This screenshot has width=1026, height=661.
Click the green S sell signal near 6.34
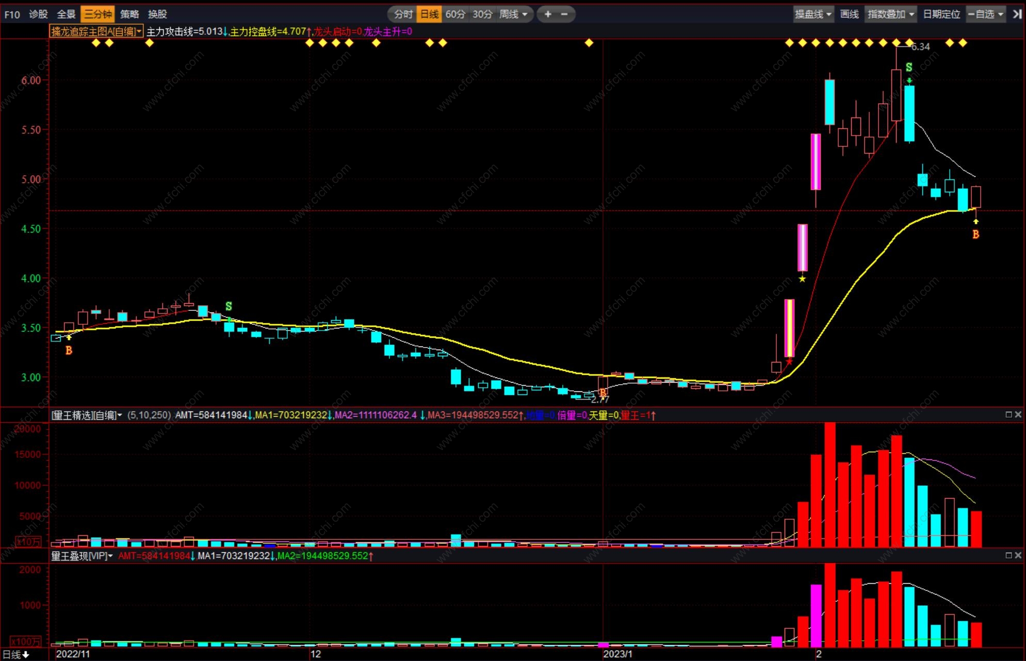[x=909, y=67]
